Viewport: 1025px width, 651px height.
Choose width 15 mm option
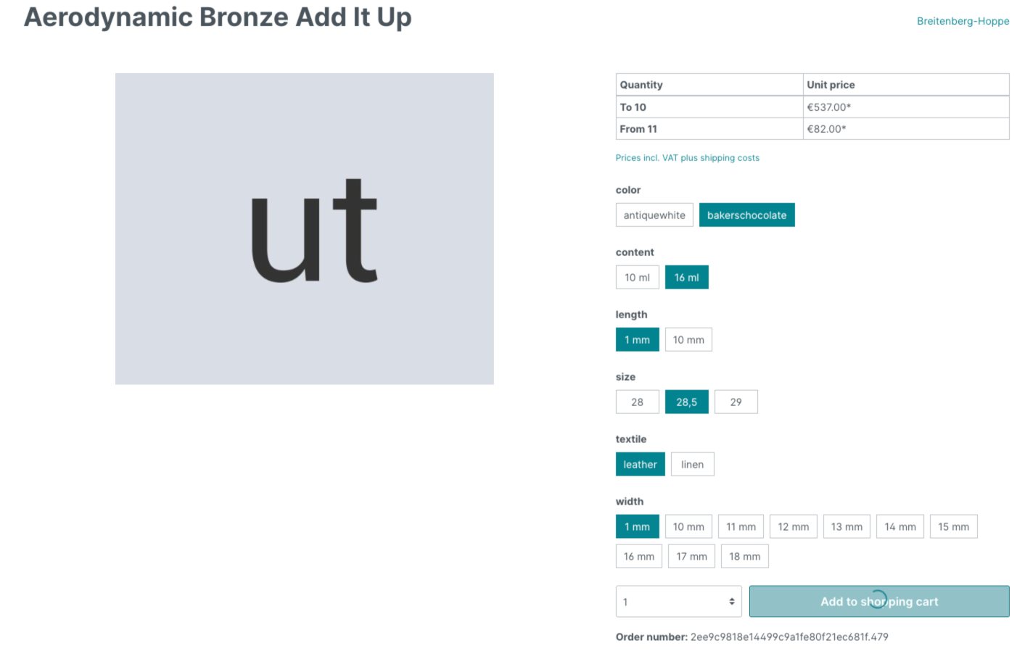(x=953, y=527)
